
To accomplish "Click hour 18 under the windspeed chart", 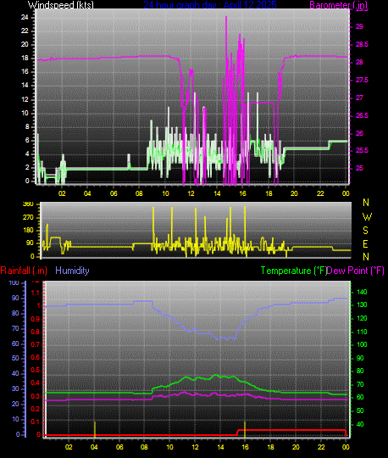I will point(269,193).
